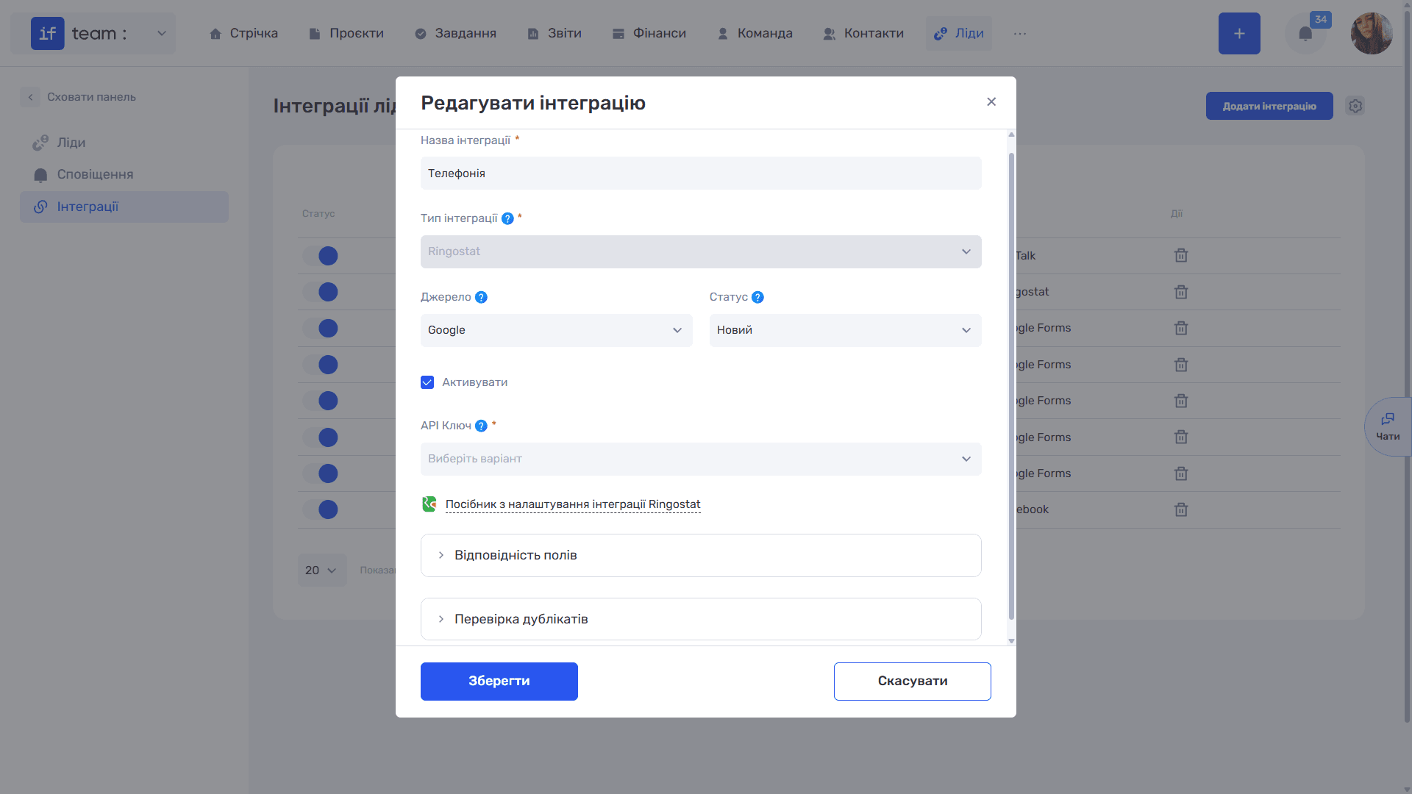Expand the Відповідність полів section

[701, 555]
